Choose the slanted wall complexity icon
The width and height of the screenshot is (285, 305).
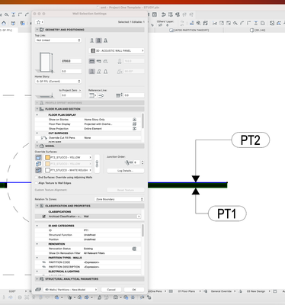[x=99, y=72]
